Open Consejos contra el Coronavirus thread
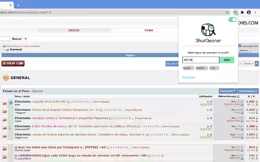260x162 pixels. tap(70, 118)
